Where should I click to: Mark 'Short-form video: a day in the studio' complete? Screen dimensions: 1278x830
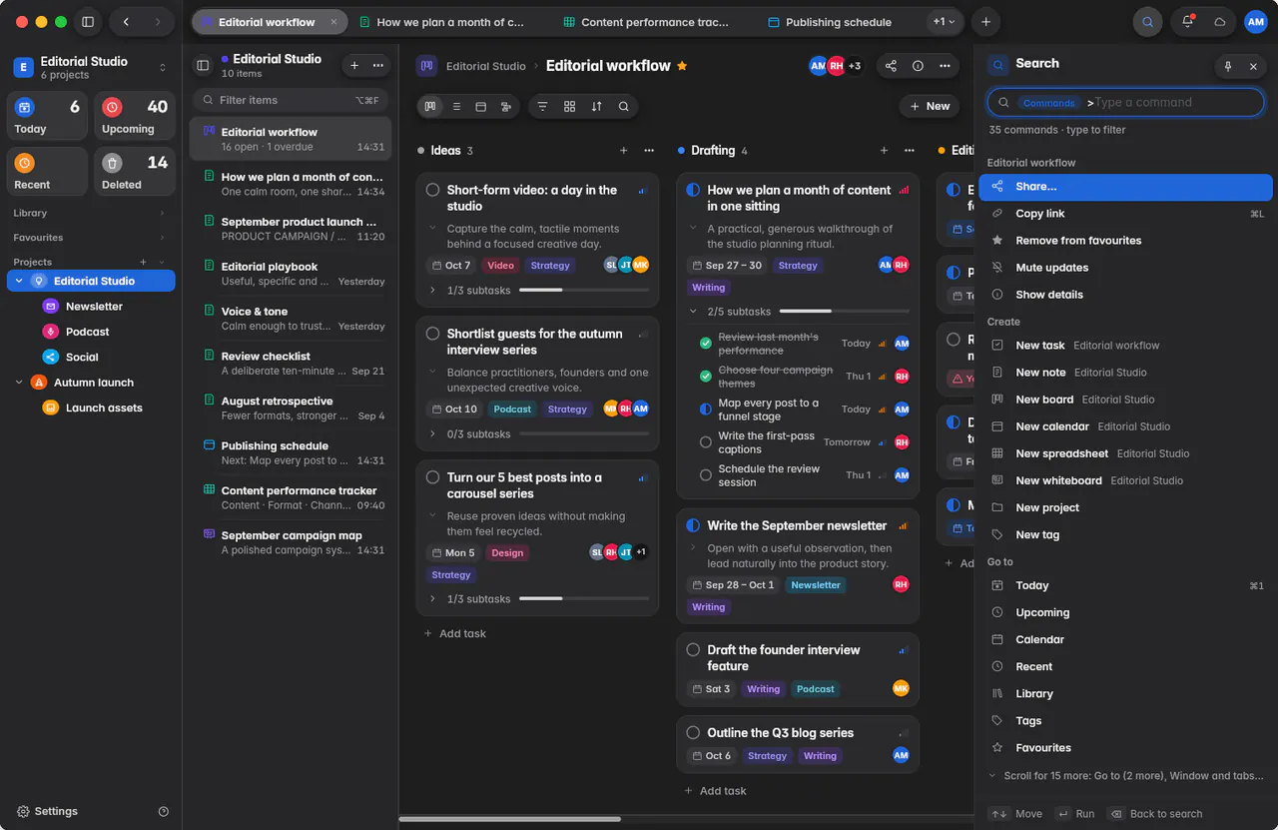[432, 190]
